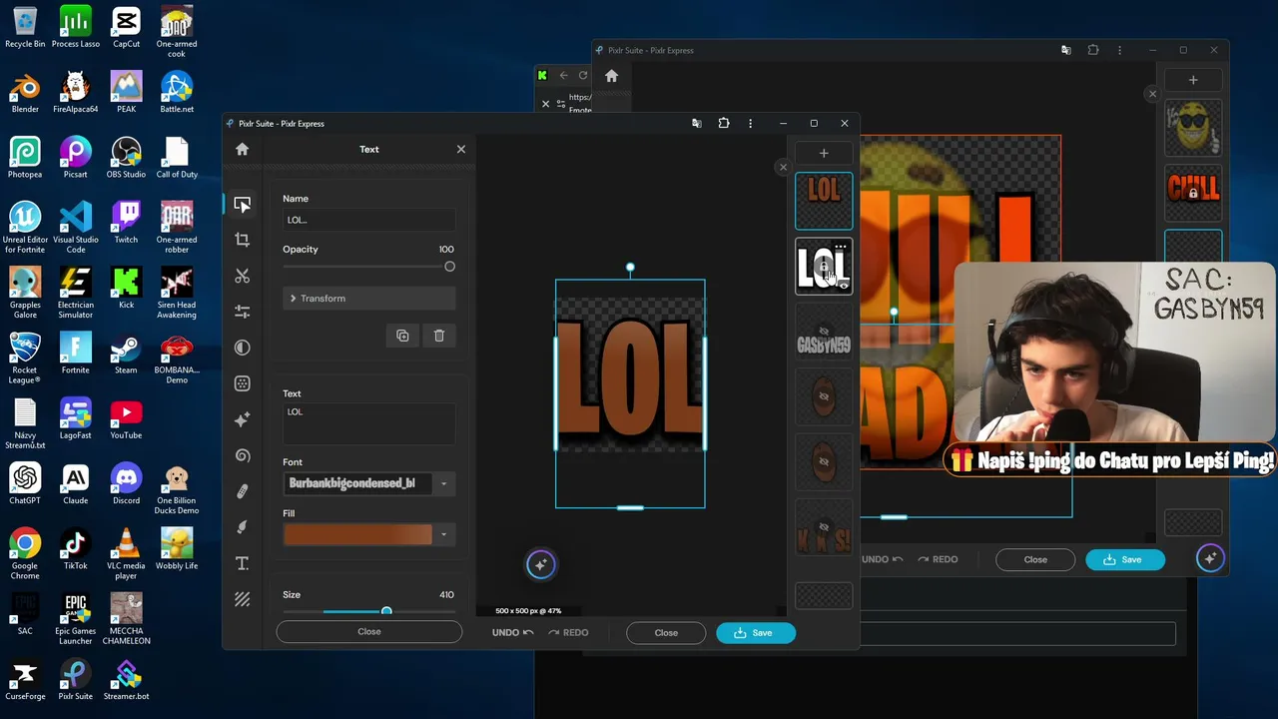Select the Liquify swirl tool
Screen dimensions: 1278x719
coord(242,455)
